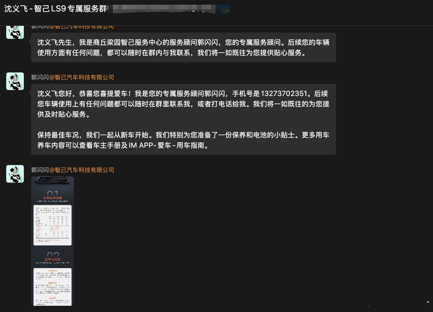Click the truncated sender name at the very top

coord(40,26)
